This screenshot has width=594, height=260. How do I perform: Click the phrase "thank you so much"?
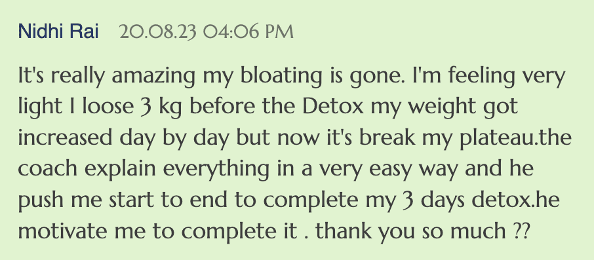tap(410, 232)
